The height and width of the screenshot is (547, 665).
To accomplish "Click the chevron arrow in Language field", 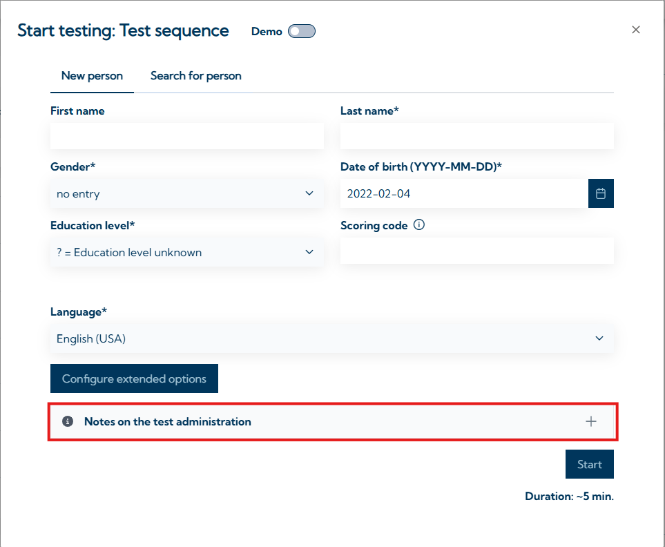I will coord(599,338).
